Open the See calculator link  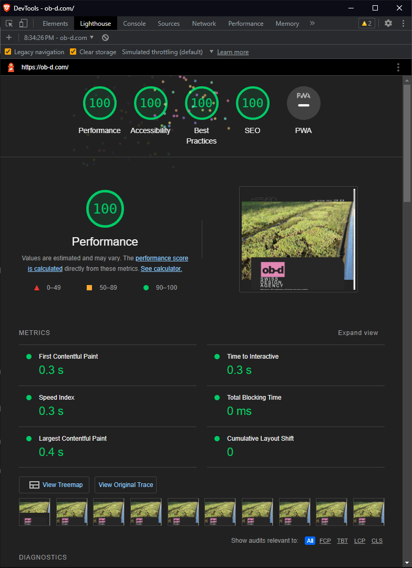pyautogui.click(x=161, y=268)
